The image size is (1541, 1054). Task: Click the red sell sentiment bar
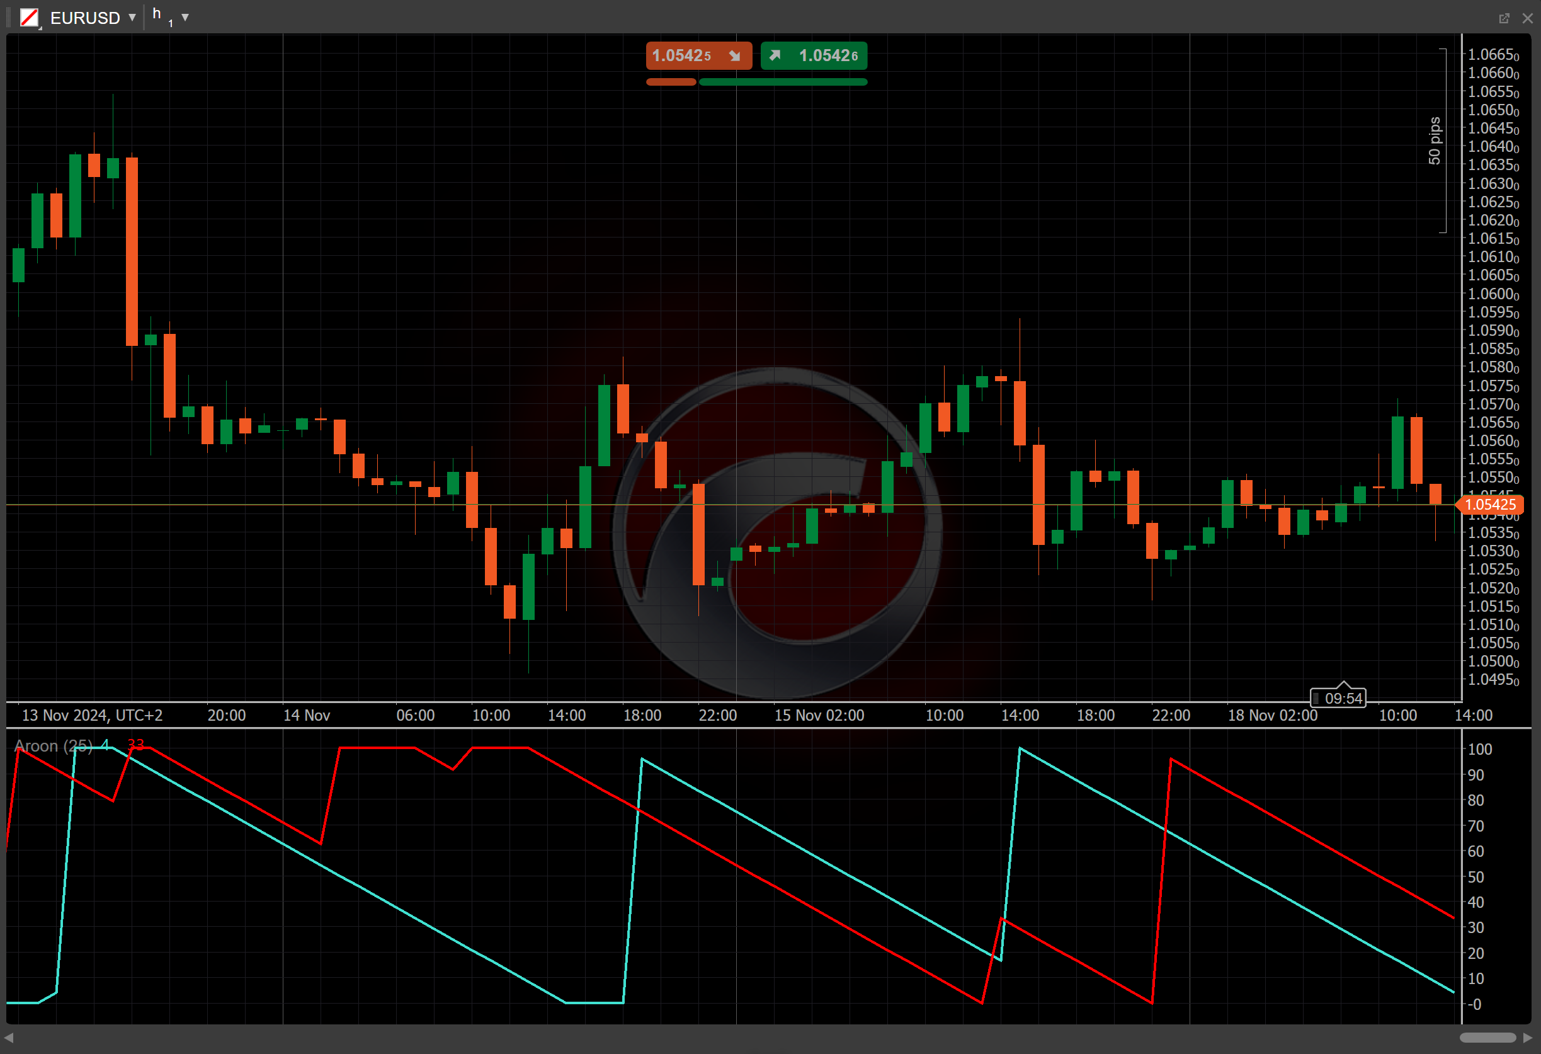671,82
